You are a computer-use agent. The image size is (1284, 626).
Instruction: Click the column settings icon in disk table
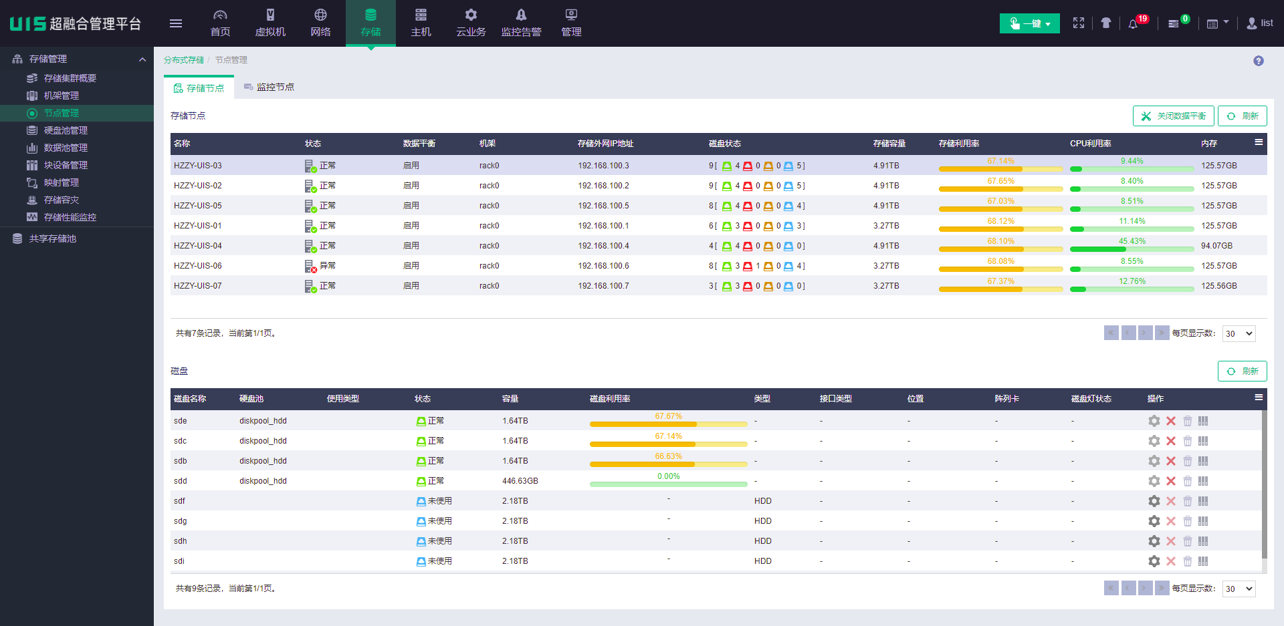(1258, 398)
